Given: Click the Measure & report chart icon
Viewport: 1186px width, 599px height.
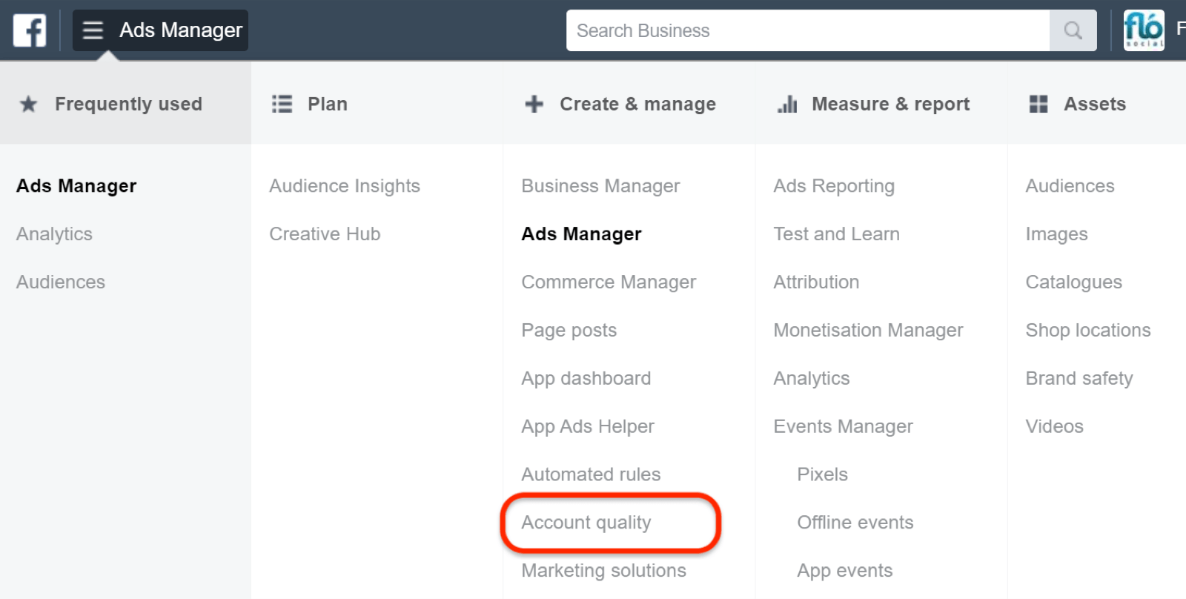Looking at the screenshot, I should 787,104.
